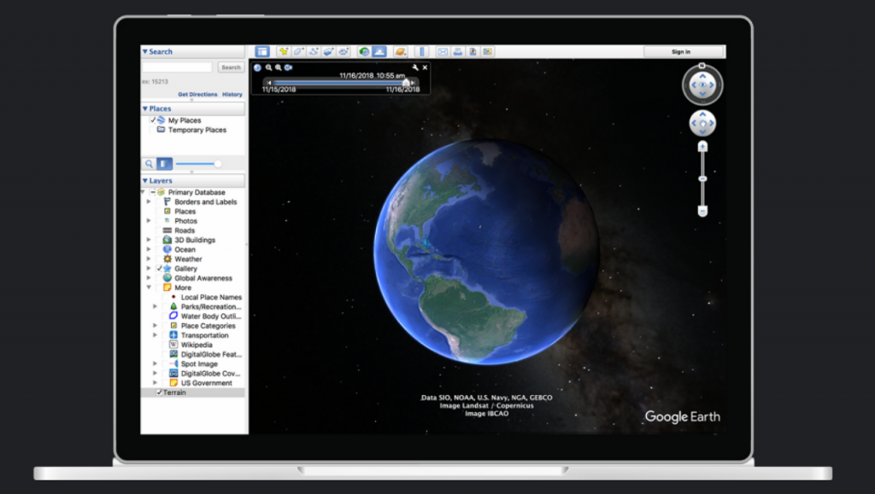Disable the Terrain layer checkbox
Viewport: 875px width, 494px height.
pos(159,392)
